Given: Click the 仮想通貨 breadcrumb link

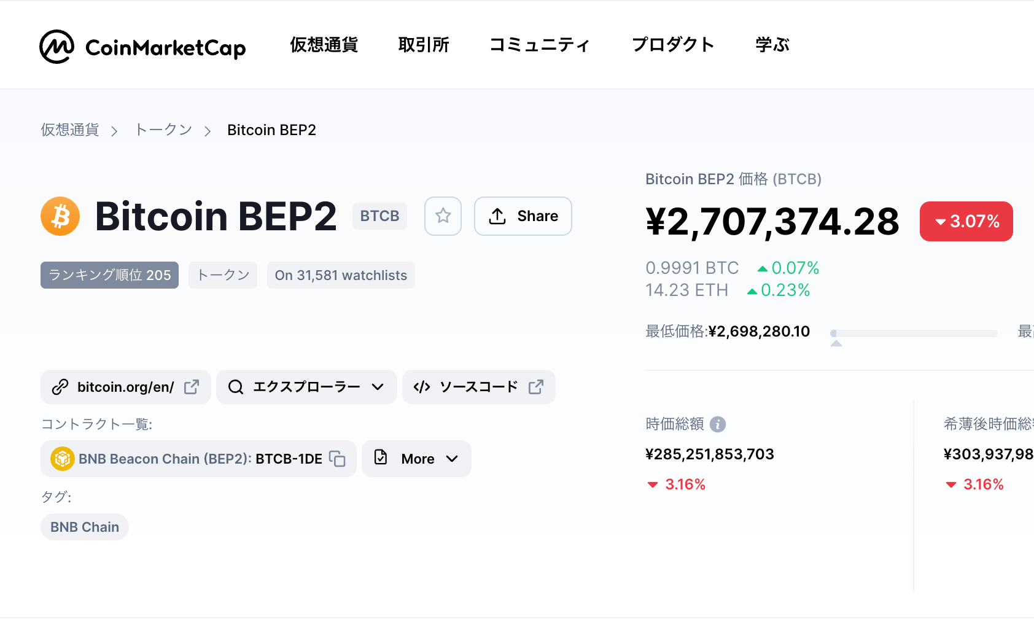Looking at the screenshot, I should pos(70,130).
